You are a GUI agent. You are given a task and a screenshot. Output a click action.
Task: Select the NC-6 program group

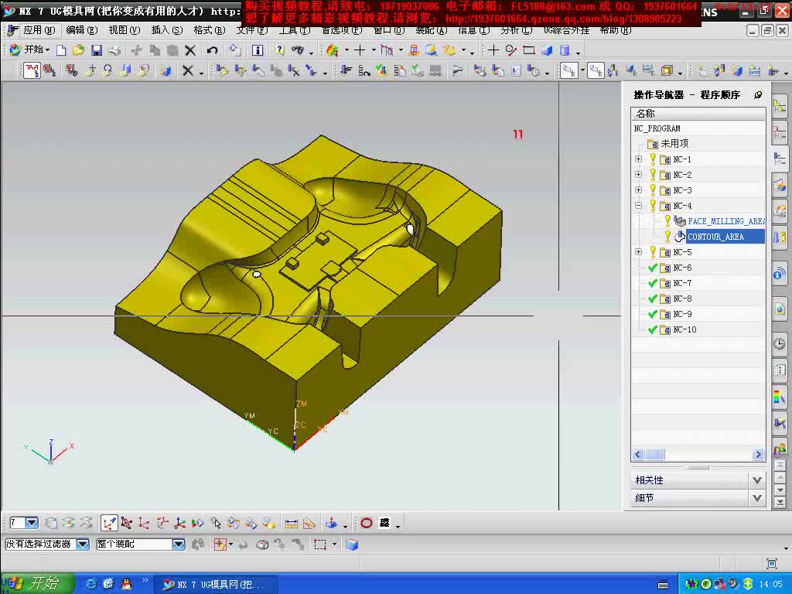pos(682,268)
